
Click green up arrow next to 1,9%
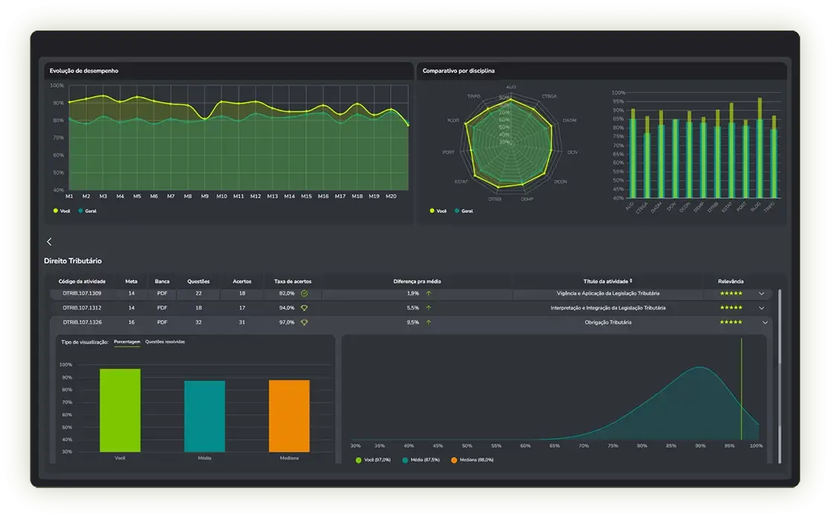[x=428, y=293]
